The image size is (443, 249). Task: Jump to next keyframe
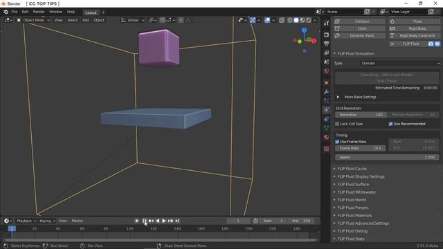(x=170, y=221)
